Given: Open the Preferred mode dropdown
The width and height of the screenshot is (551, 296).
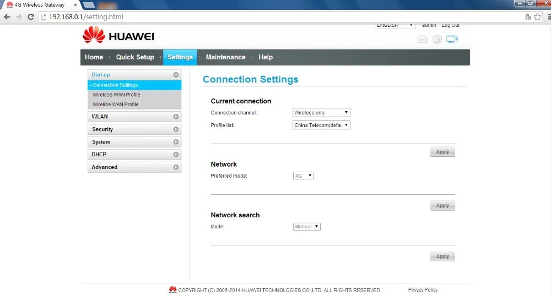Looking at the screenshot, I should click(303, 176).
